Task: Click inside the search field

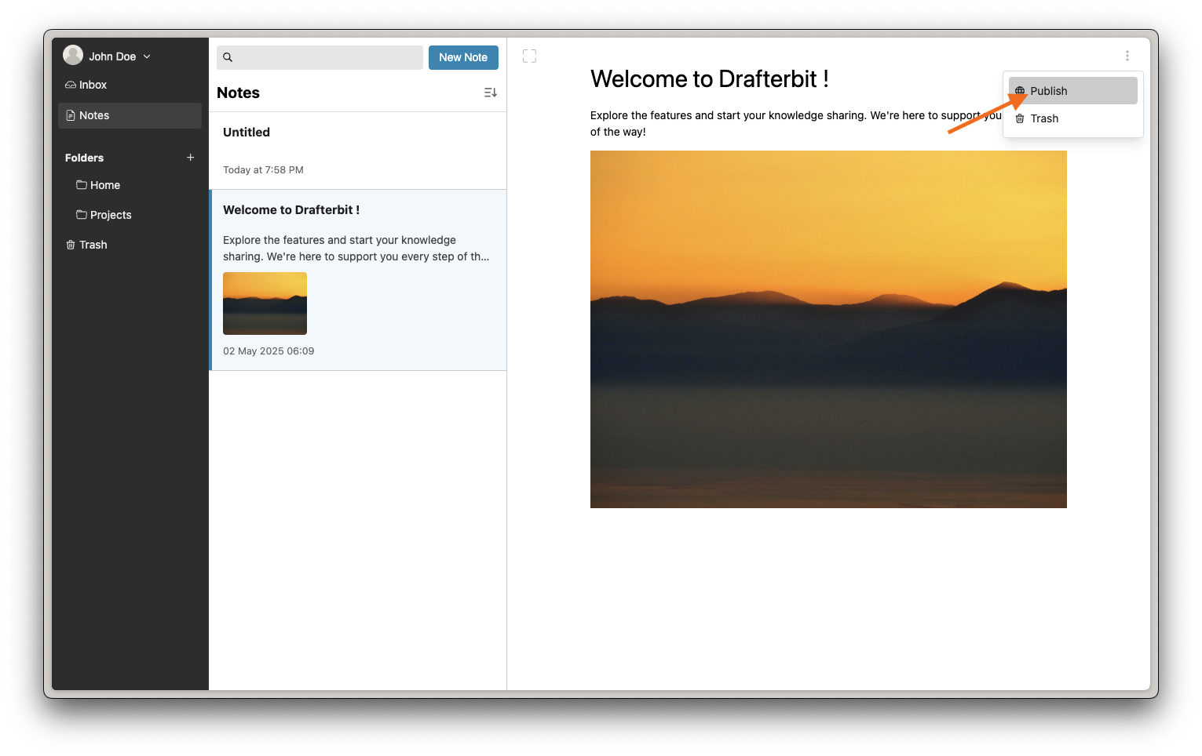Action: [x=322, y=56]
